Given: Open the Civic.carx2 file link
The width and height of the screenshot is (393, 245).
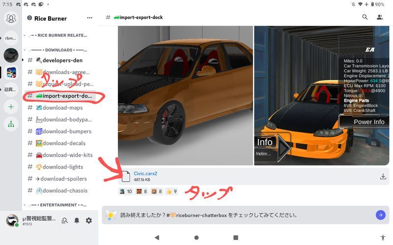Looking at the screenshot, I should (145, 173).
